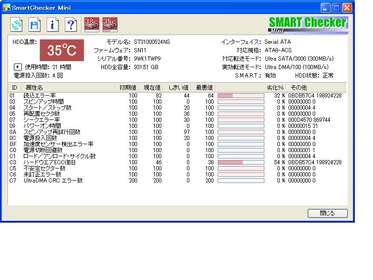This screenshot has width=373, height=280.
Task: Open the information (i) icon
Action: point(52,24)
